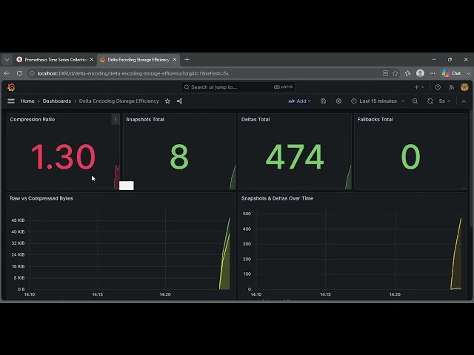Viewport: 474px width, 355px height.
Task: View site information icon in address bar
Action: 32,73
